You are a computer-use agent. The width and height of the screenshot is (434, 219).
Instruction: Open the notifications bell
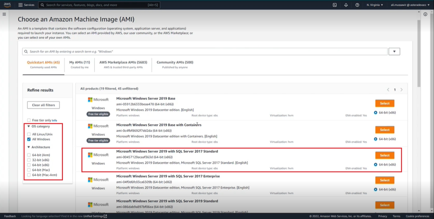346,5
